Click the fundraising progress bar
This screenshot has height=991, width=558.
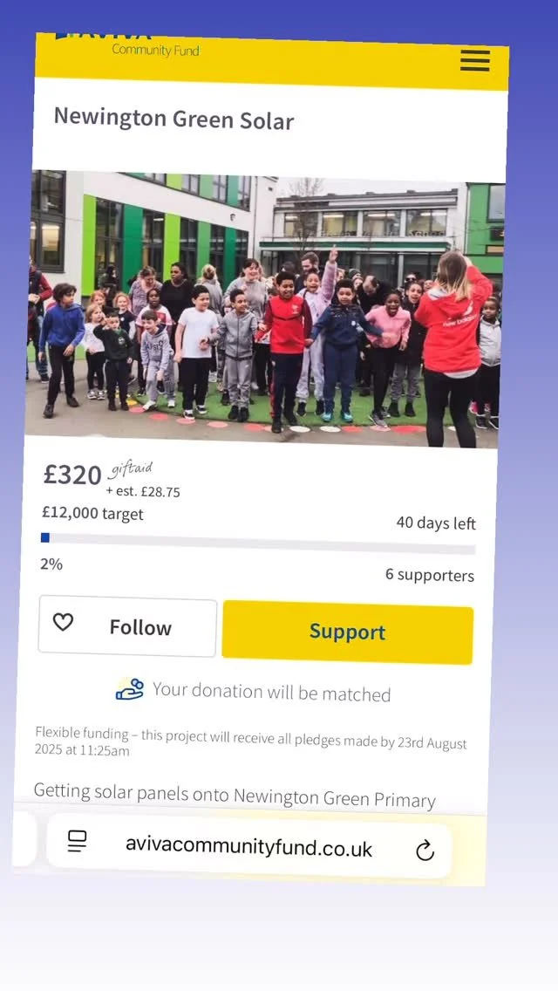click(x=258, y=543)
